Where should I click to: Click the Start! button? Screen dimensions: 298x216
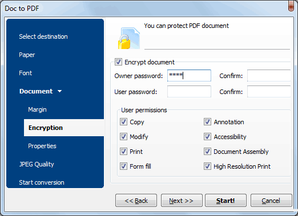225,201
